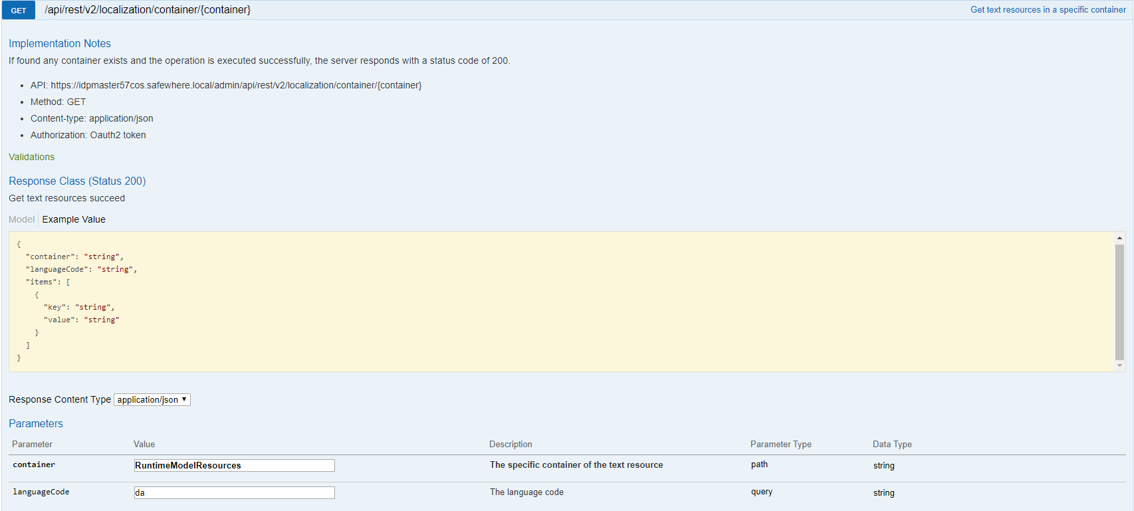Click the scroll down arrow in example box
Image resolution: width=1134 pixels, height=511 pixels.
pos(1119,365)
